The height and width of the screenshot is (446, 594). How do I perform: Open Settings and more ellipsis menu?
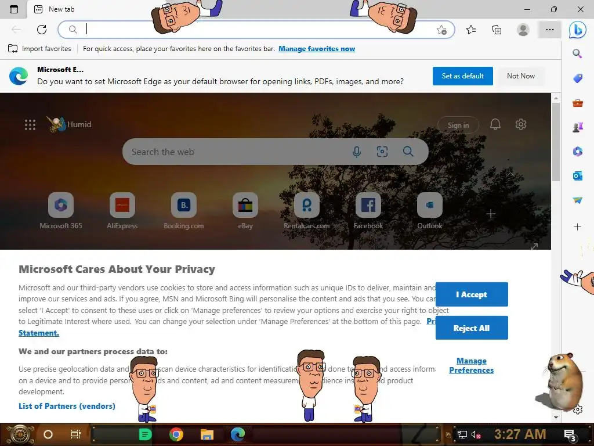coord(550,30)
